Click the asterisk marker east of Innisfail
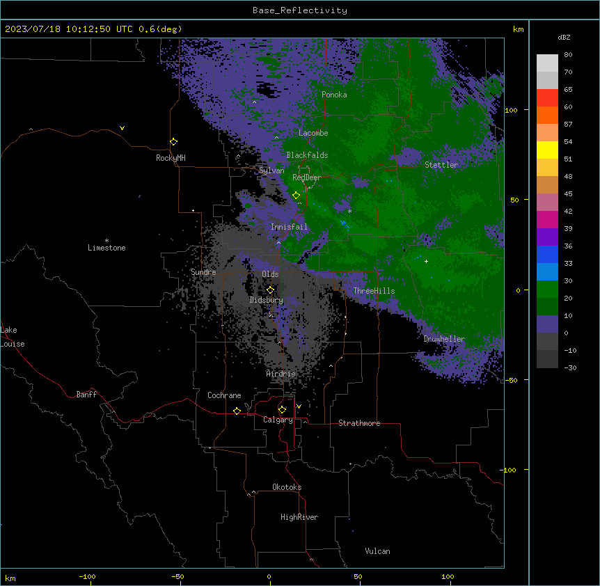This screenshot has height=586, width=600. (349, 211)
